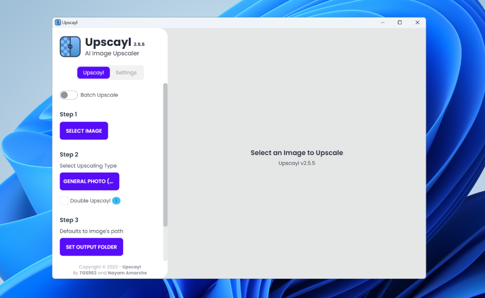Viewport: 485px width, 298px height.
Task: Click the 'Select an Image to Upscale' placeholder
Action: pyautogui.click(x=296, y=153)
